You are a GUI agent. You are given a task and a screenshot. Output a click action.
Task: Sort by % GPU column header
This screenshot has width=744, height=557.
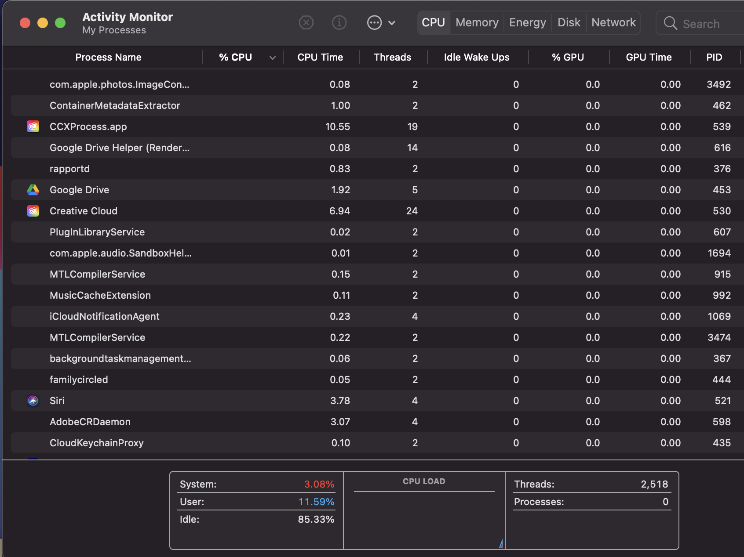click(x=568, y=57)
